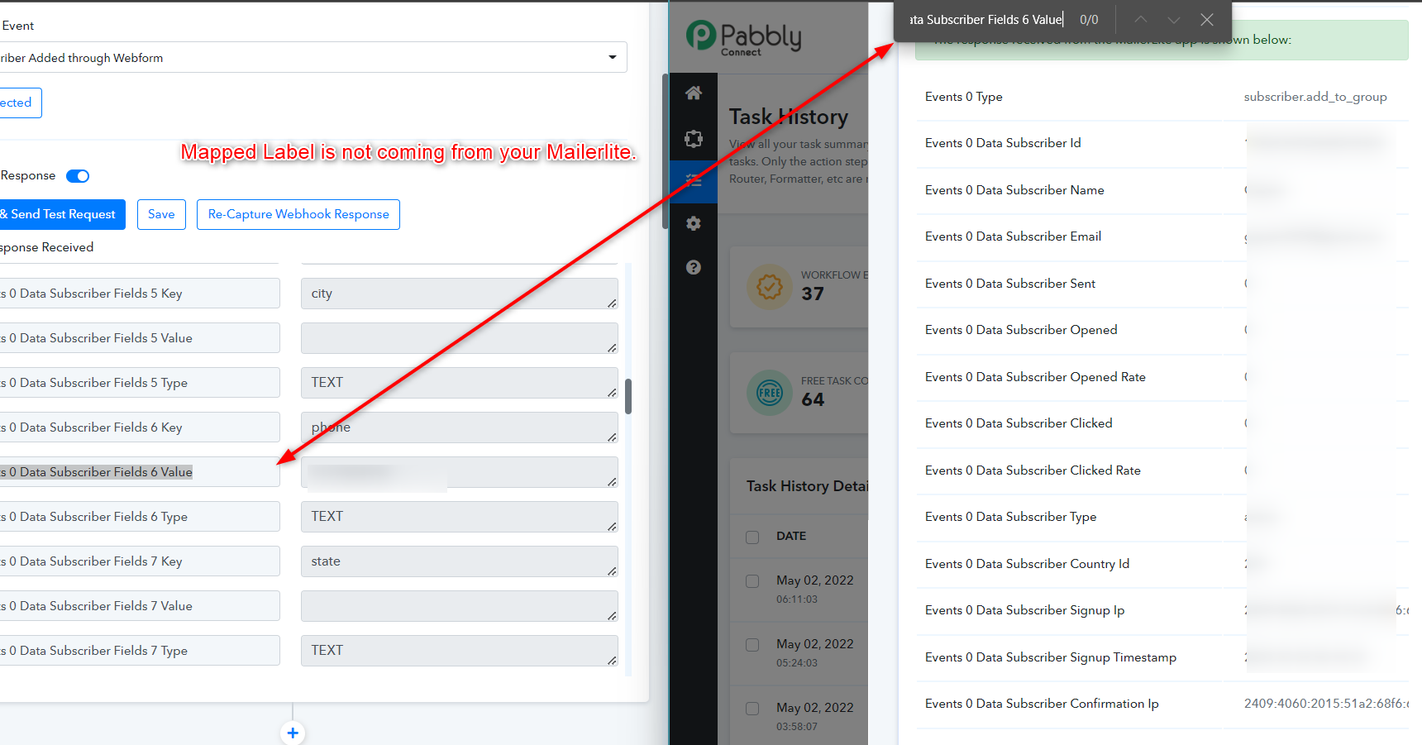Click 'Events 0 Data Subscriber Signup Timestamp' label
Screen dimensions: 1422x745
(1051, 657)
